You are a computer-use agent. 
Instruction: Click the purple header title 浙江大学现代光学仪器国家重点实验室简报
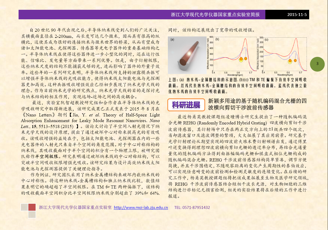pos(215,15)
